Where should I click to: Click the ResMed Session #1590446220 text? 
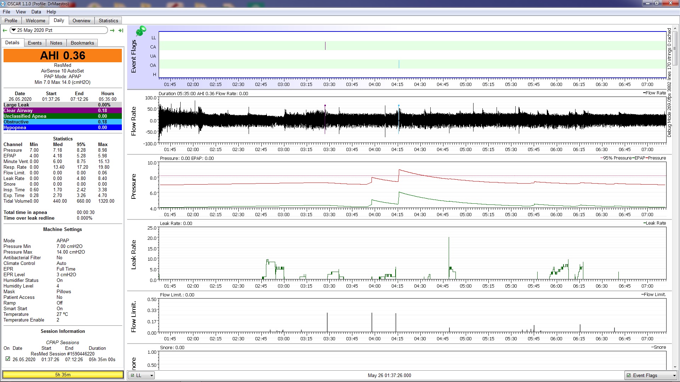63,354
